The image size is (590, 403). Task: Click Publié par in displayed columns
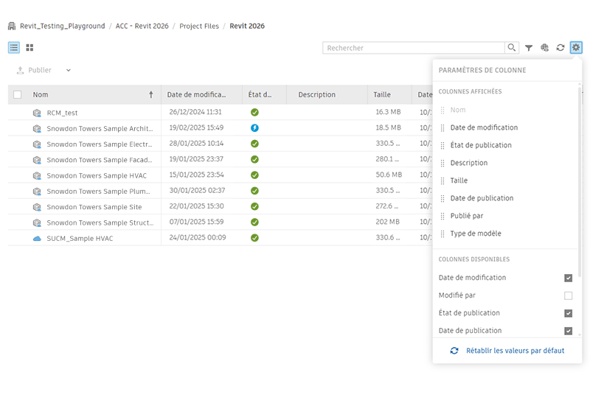tap(467, 216)
